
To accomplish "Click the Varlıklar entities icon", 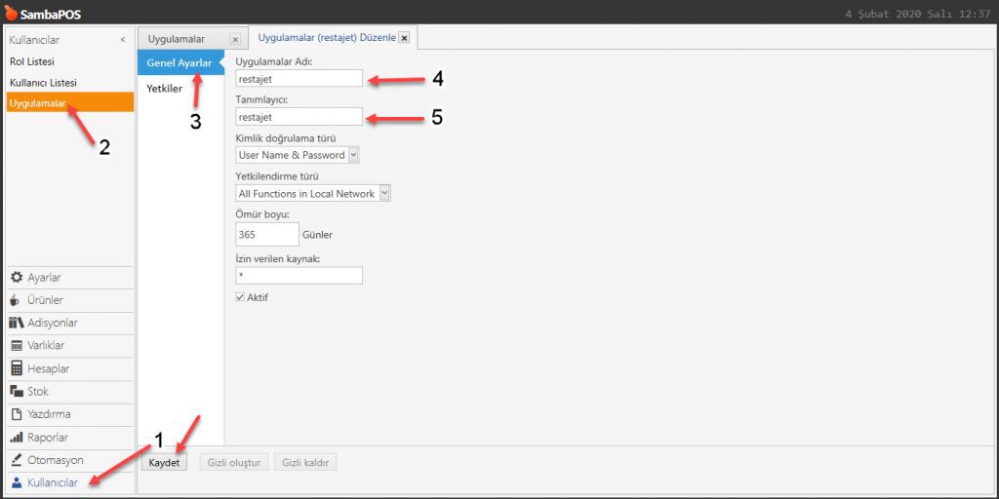I will coord(16,346).
